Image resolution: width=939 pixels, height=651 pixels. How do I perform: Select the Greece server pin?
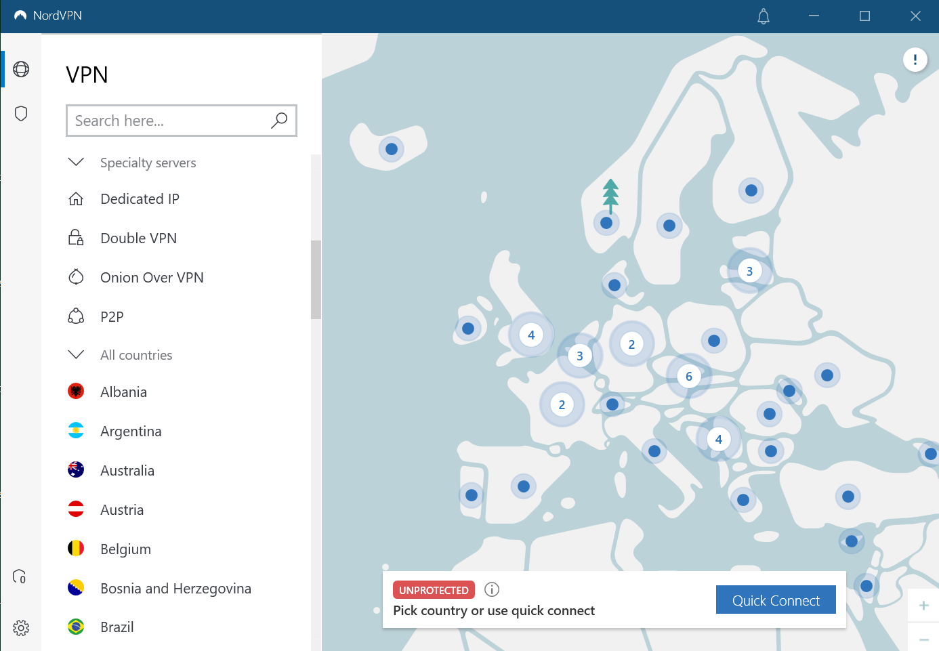tap(743, 500)
